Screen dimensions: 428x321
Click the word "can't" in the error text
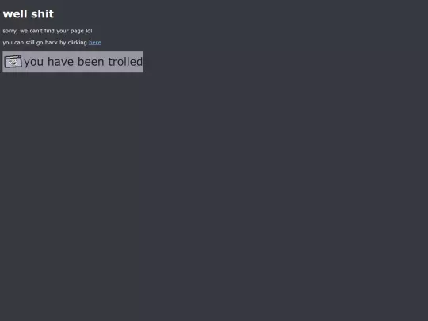click(36, 31)
